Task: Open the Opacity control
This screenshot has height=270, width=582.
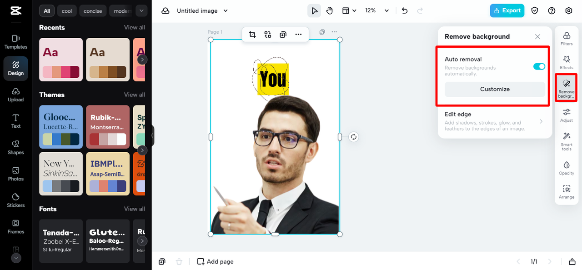Action: [x=567, y=168]
